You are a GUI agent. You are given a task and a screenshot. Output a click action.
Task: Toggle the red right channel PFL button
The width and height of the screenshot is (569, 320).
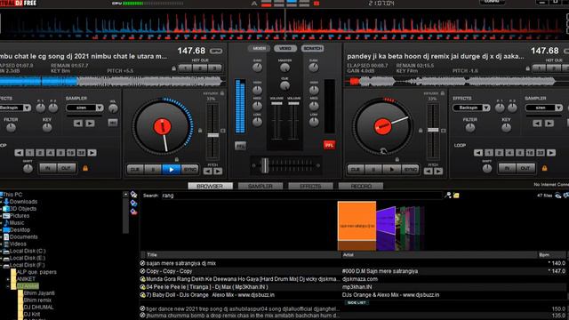point(329,145)
